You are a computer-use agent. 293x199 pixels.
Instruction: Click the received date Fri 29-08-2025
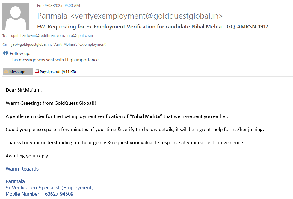pos(58,5)
